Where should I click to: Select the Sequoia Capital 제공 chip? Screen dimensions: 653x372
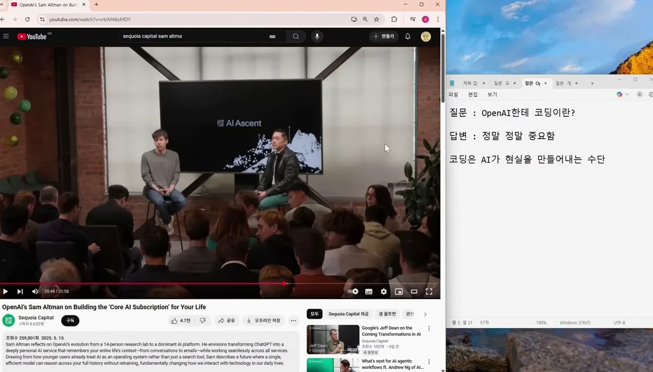coord(348,314)
